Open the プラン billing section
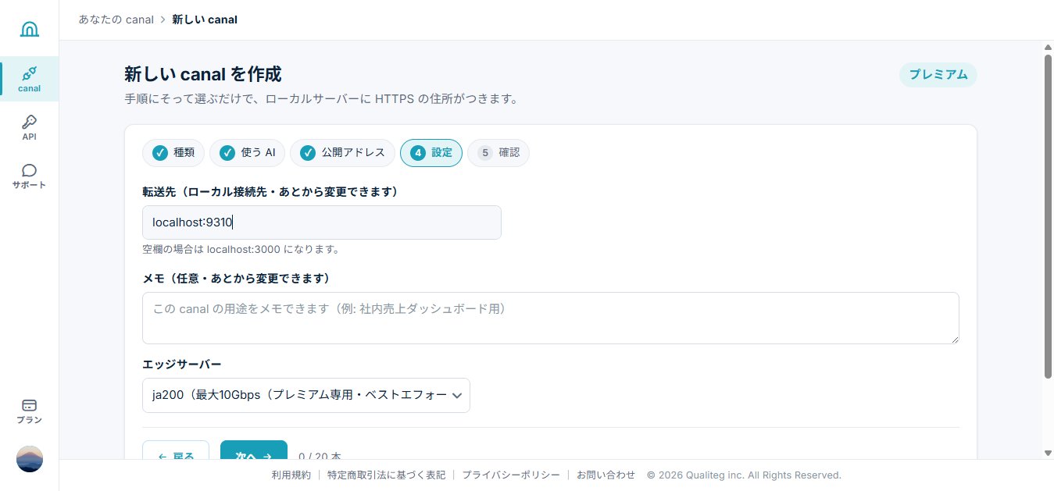1054x491 pixels. click(x=30, y=411)
